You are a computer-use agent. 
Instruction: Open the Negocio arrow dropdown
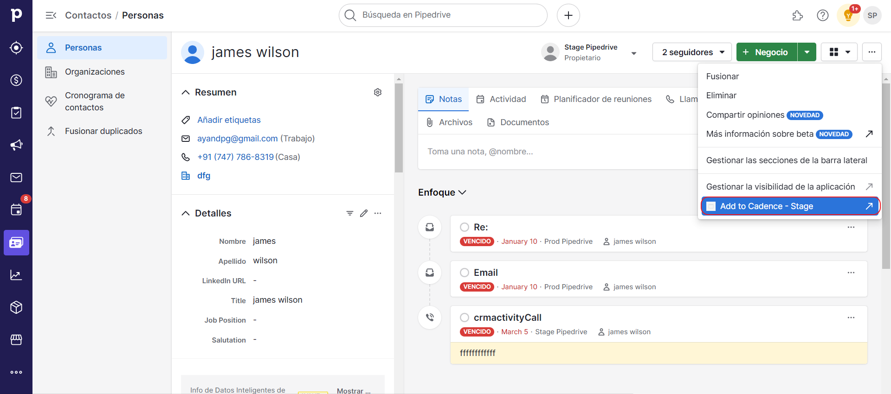click(x=807, y=52)
